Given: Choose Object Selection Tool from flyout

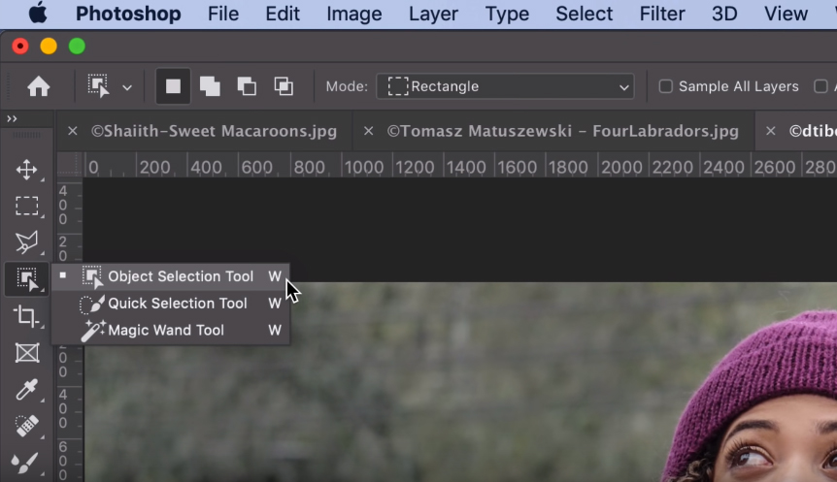Looking at the screenshot, I should click(x=171, y=276).
